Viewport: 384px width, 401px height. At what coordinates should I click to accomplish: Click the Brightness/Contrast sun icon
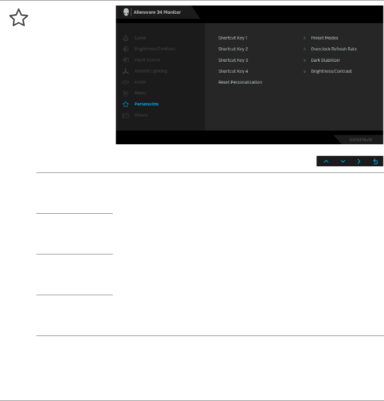tap(125, 49)
